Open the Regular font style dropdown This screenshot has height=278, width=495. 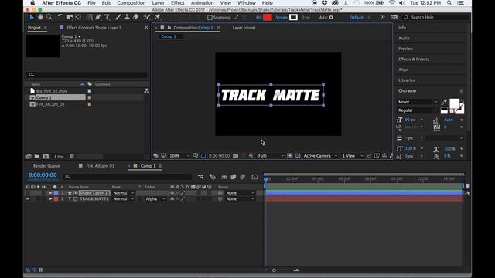[x=418, y=110]
